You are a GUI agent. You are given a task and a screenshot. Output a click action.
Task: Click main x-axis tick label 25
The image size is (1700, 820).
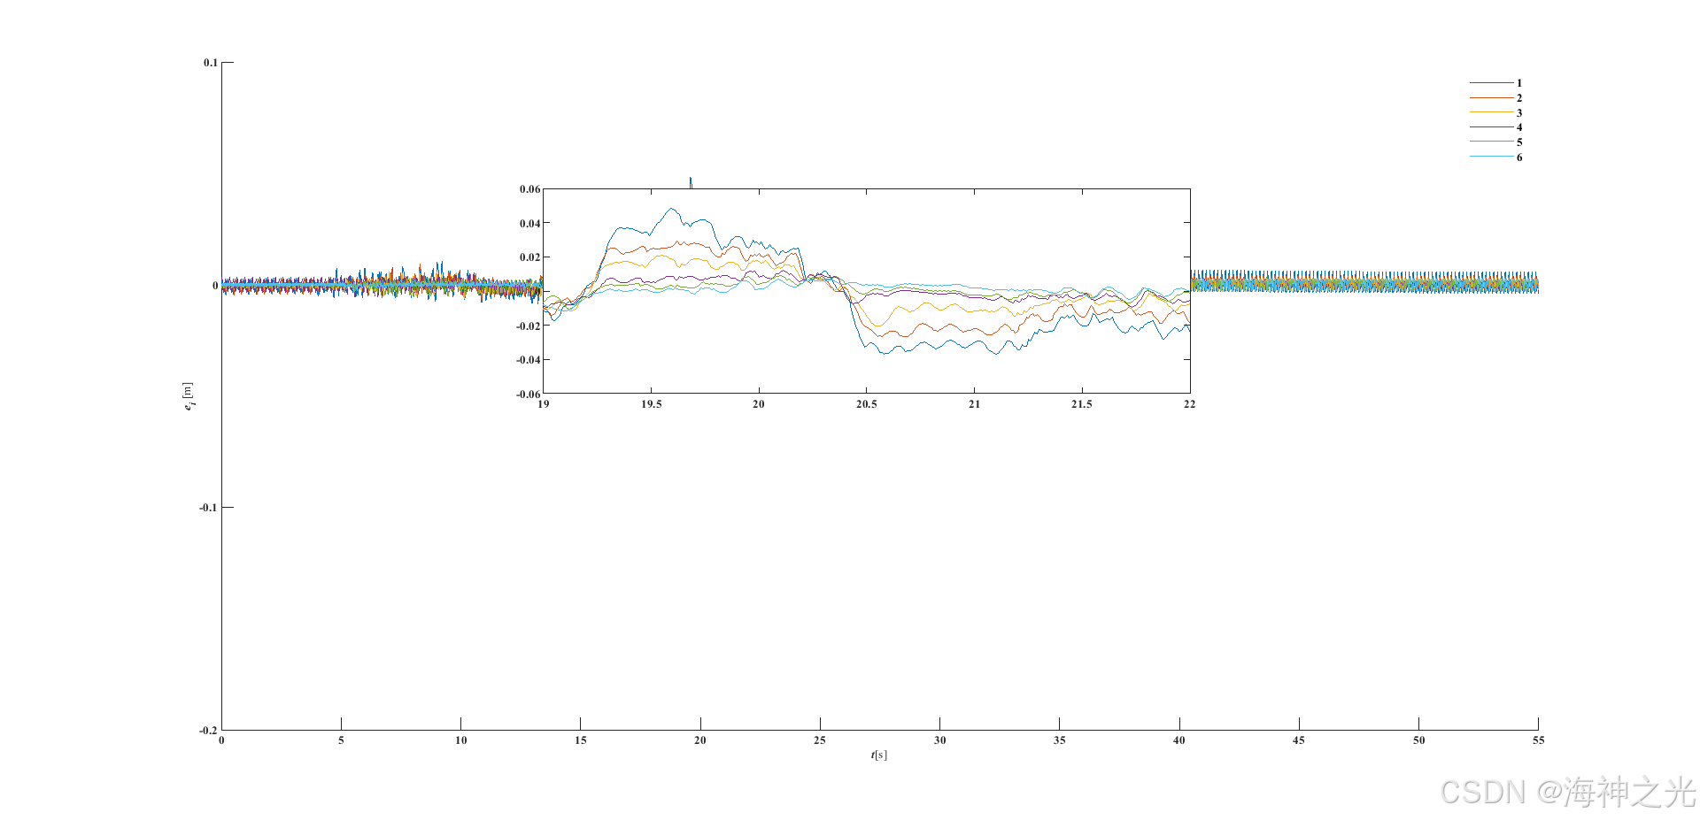point(820,740)
